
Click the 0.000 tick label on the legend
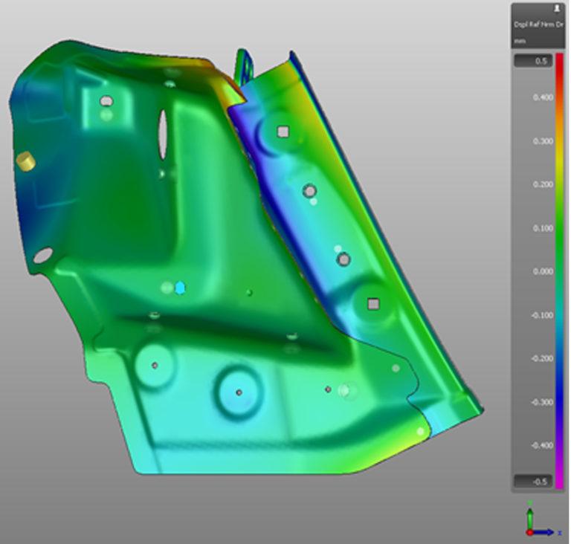(543, 271)
